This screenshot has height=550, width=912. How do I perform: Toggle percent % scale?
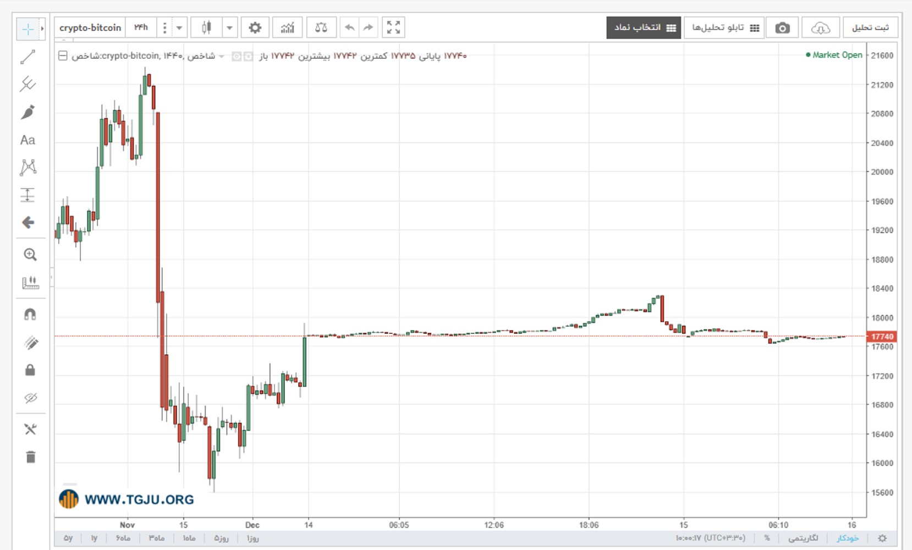tap(767, 538)
